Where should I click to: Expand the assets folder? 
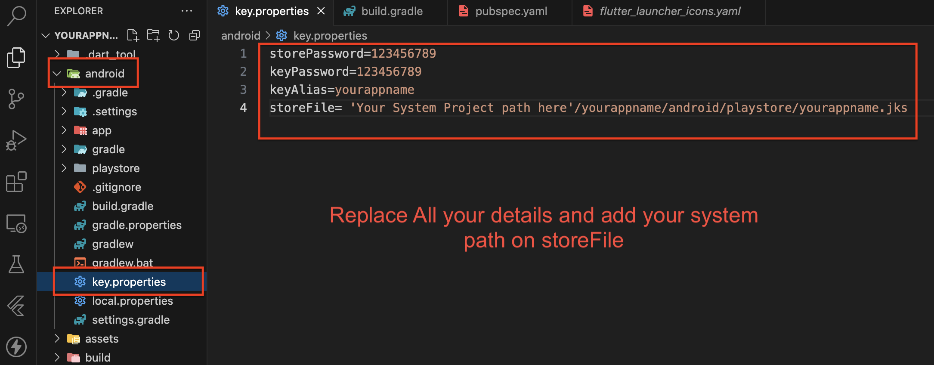57,339
